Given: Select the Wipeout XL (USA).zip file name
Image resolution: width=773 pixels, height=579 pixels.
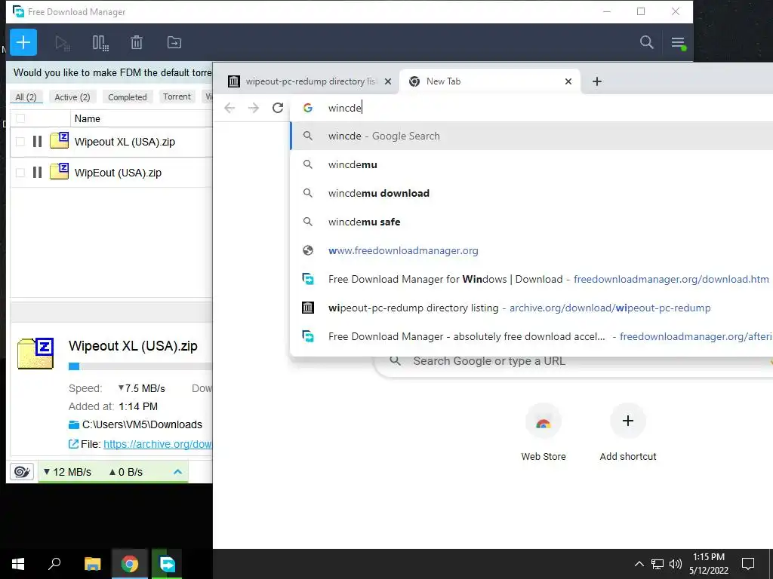Looking at the screenshot, I should (x=125, y=142).
